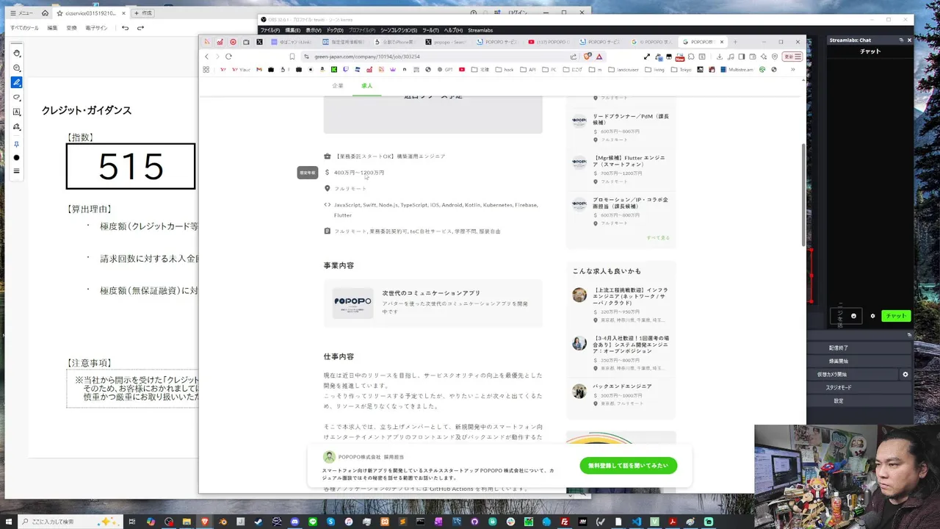The image size is (940, 529).
Task: Open the すべて見る link
Action: 658,237
